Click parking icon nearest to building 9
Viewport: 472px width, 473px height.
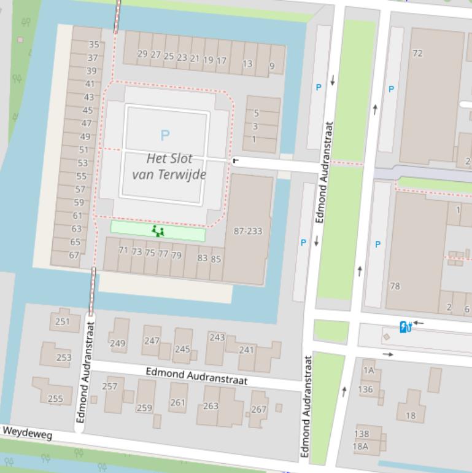click(318, 88)
